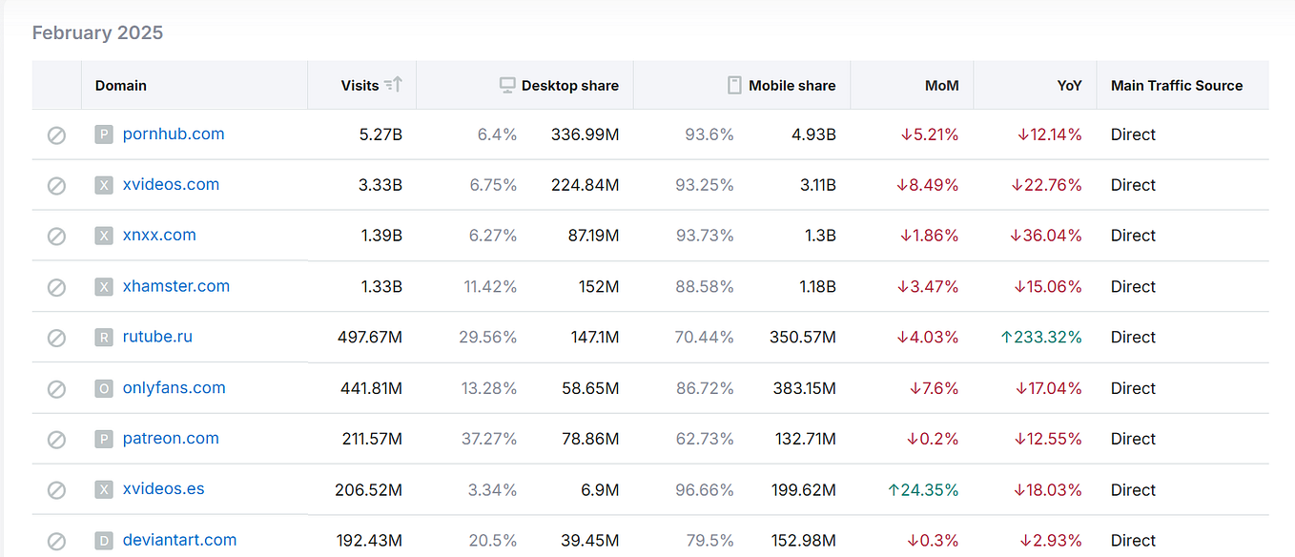Open the onlyfans.com domain link
1295x557 pixels.
click(x=175, y=387)
